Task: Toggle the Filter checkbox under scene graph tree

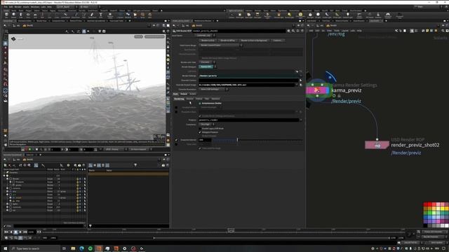Action: click(x=5, y=226)
